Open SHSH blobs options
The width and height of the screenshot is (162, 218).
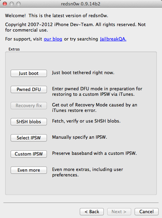pos(29,122)
